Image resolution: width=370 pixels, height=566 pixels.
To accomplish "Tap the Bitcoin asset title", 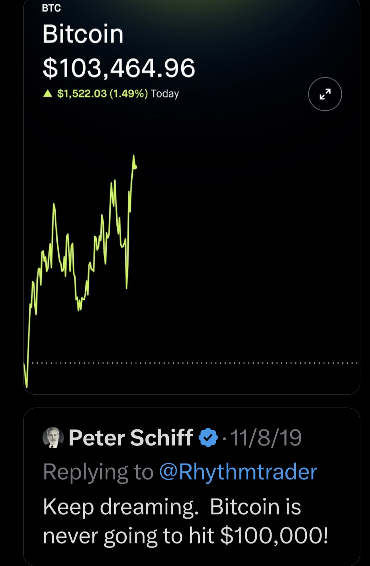I will pos(83,34).
